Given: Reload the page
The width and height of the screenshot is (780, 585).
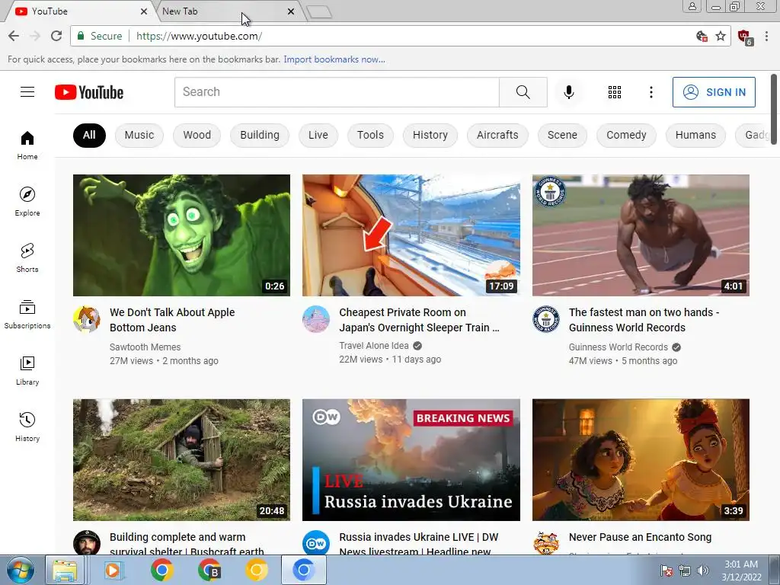Looking at the screenshot, I should point(56,36).
